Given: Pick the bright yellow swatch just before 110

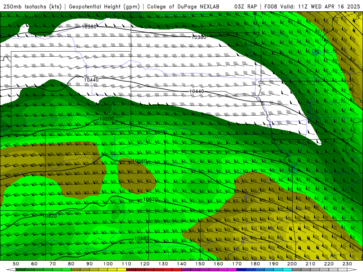Looking at the screenshot, I should point(122,270).
